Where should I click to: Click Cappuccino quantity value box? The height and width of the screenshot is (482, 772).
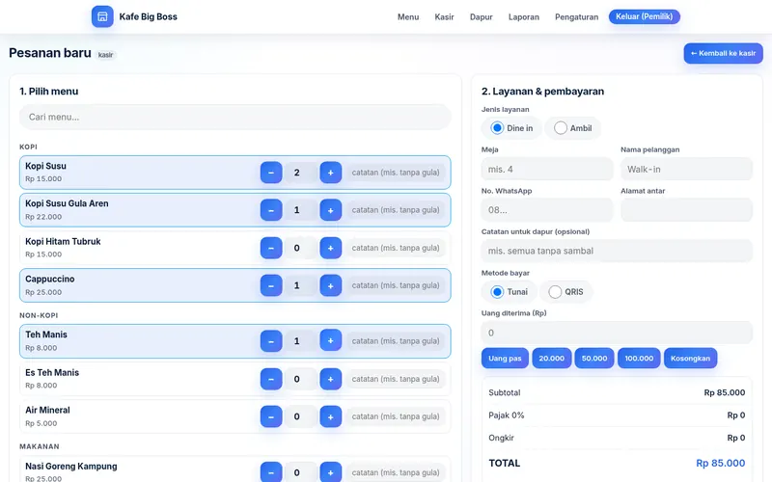coord(301,285)
